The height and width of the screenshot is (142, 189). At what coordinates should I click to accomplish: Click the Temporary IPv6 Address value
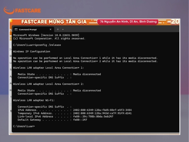[102, 113]
